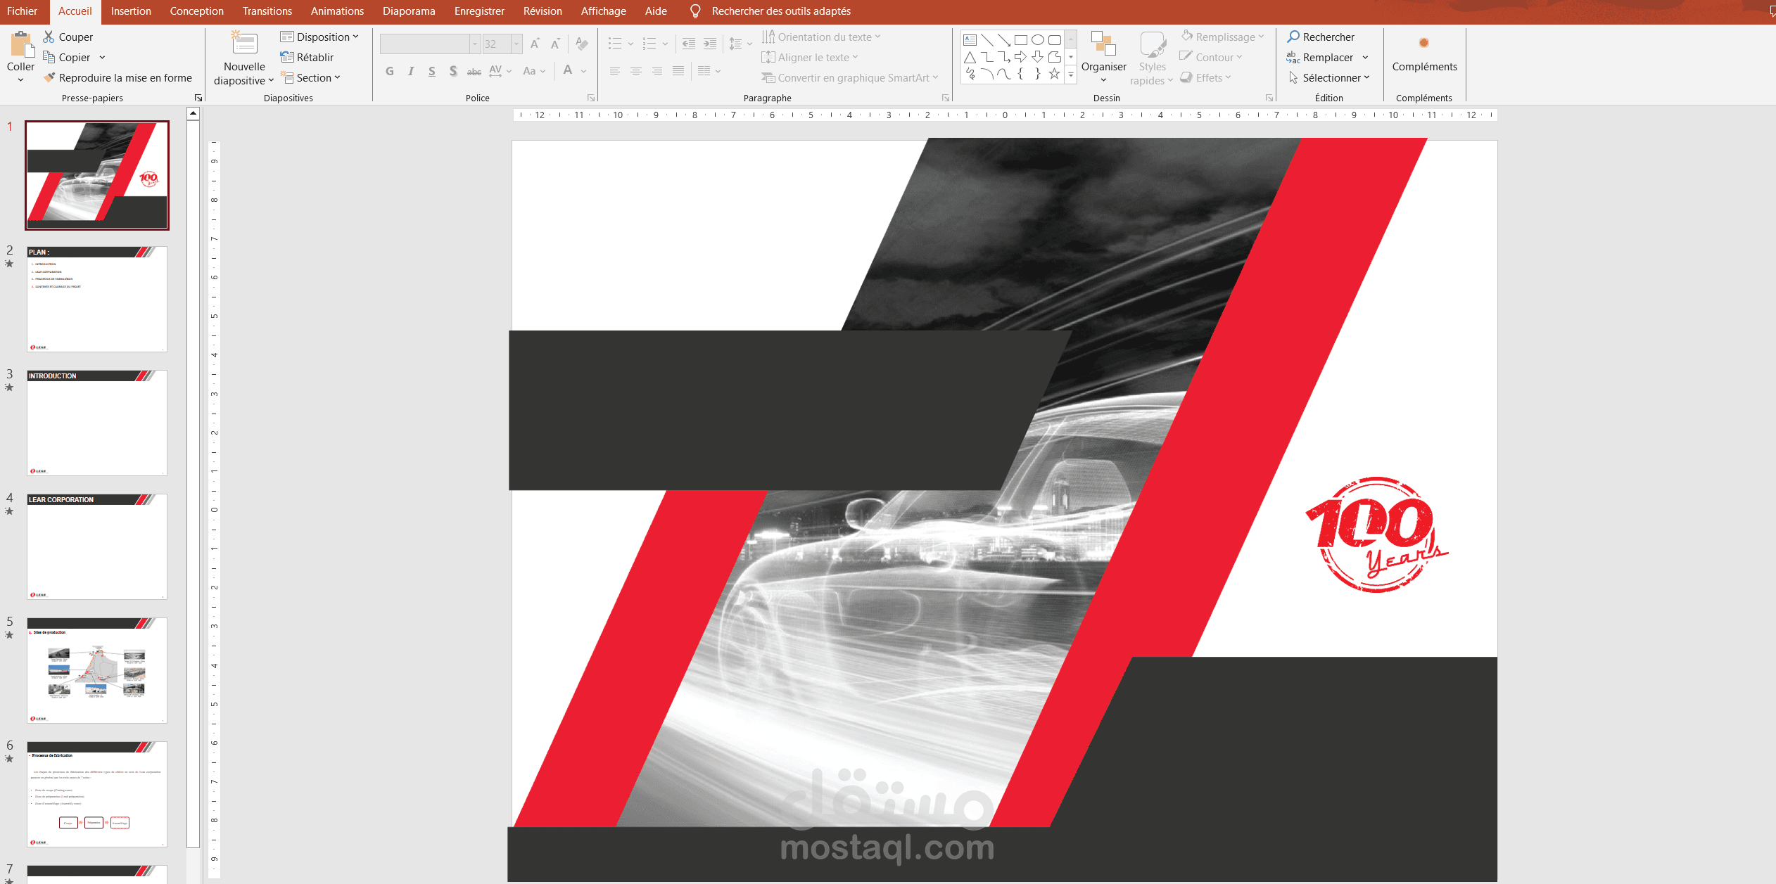The image size is (1776, 884).
Task: Align text to the left
Action: pos(614,71)
